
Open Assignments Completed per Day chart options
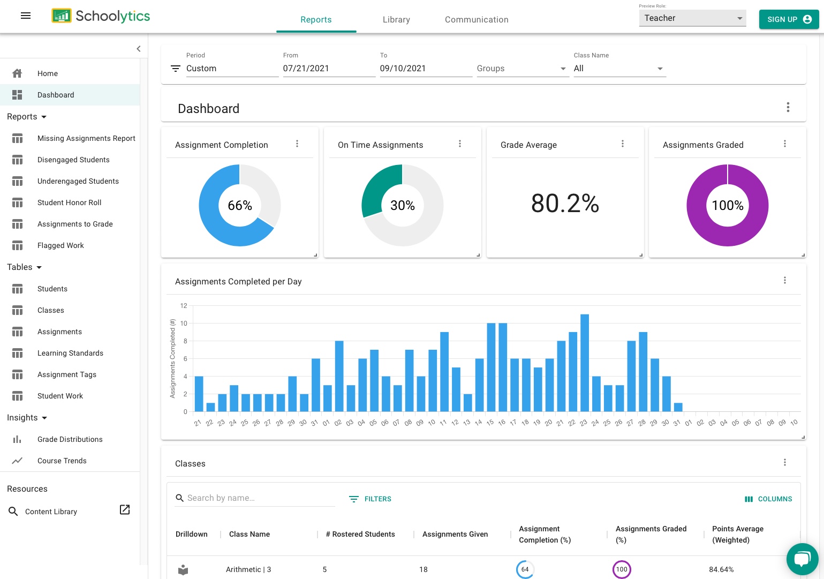tap(784, 281)
